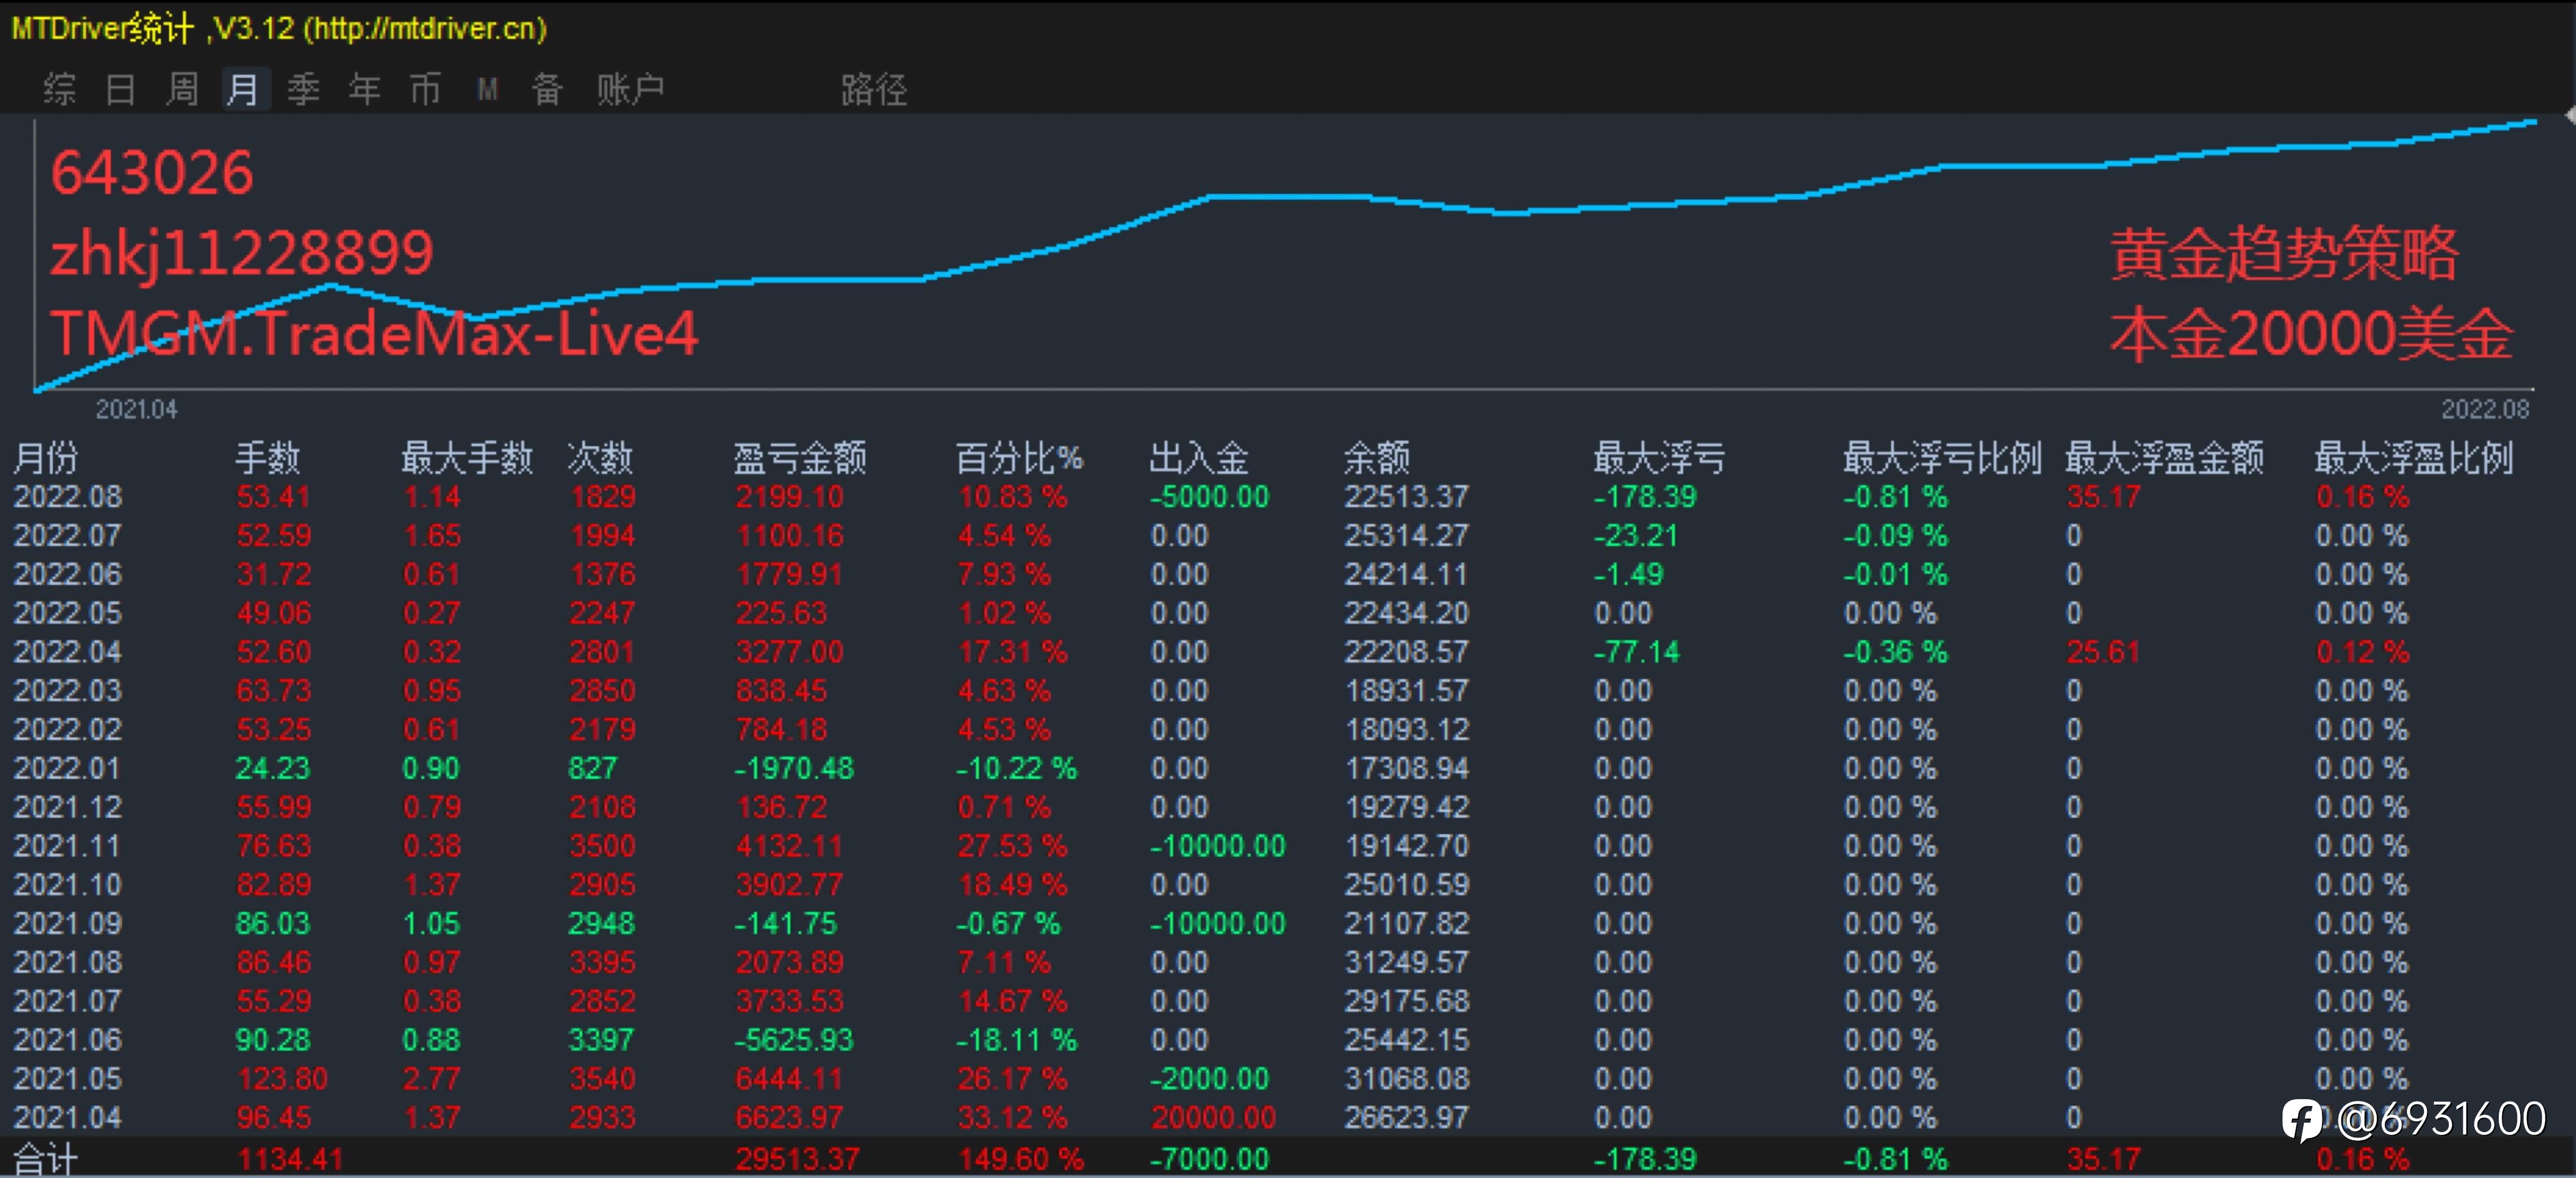Click the 最大浮盈金额 column header
Image resolution: width=2576 pixels, height=1178 pixels.
[x=2165, y=457]
